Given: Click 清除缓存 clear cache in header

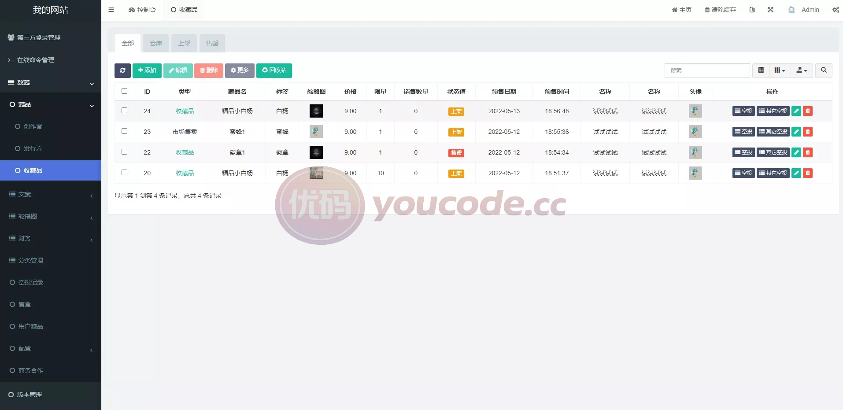Looking at the screenshot, I should [x=721, y=10].
